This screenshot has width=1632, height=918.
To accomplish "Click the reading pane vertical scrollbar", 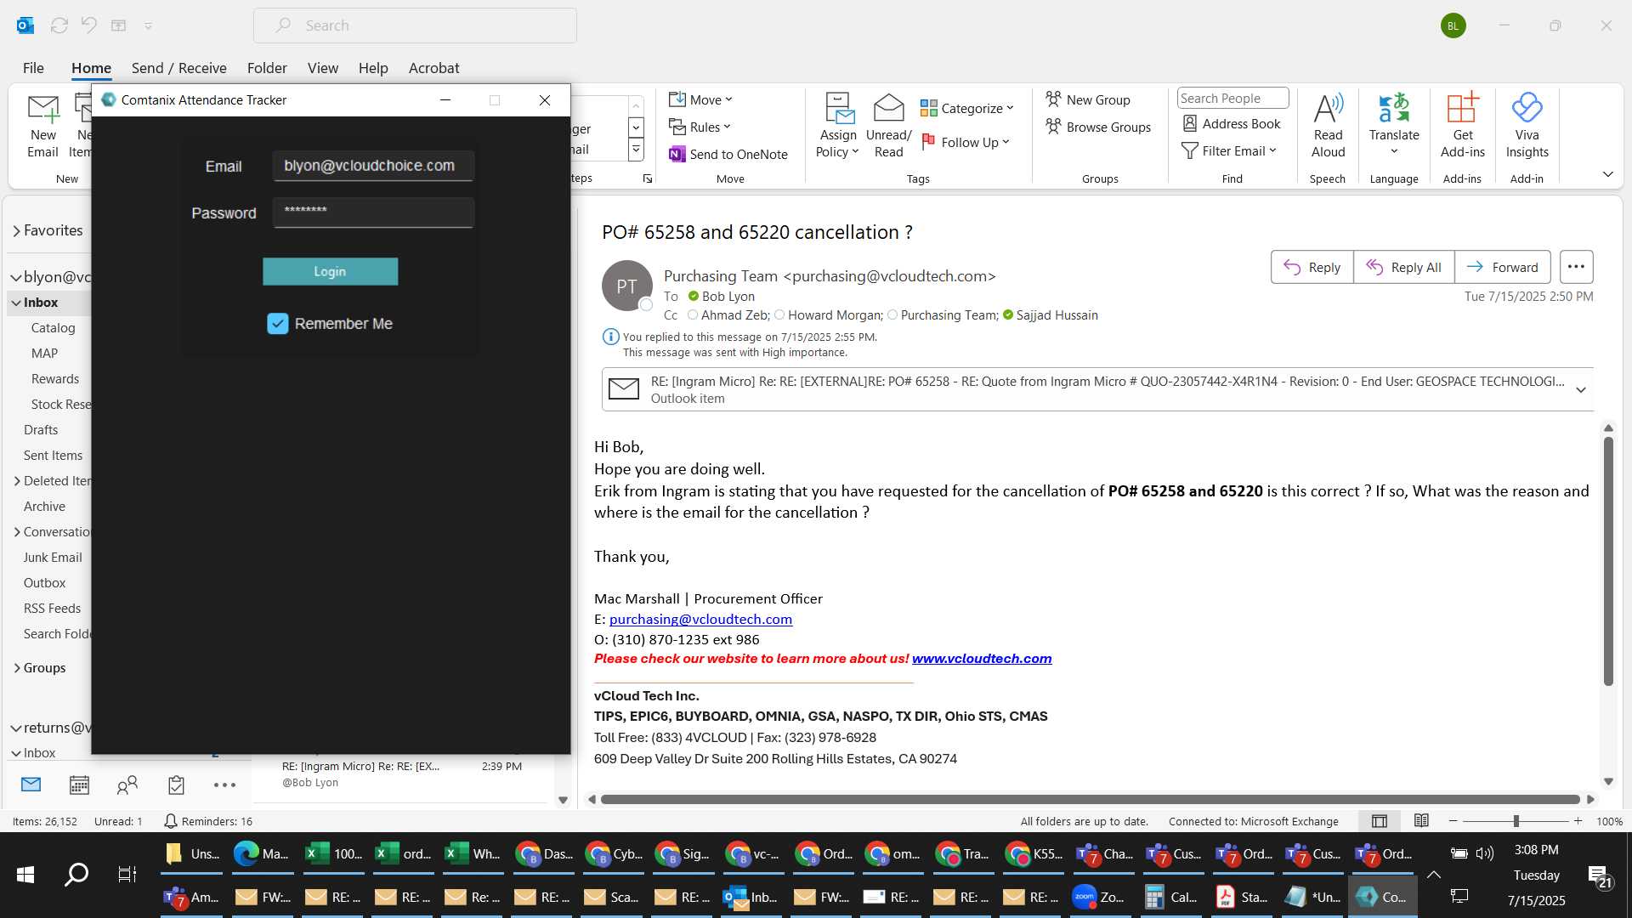I will coord(1608,561).
